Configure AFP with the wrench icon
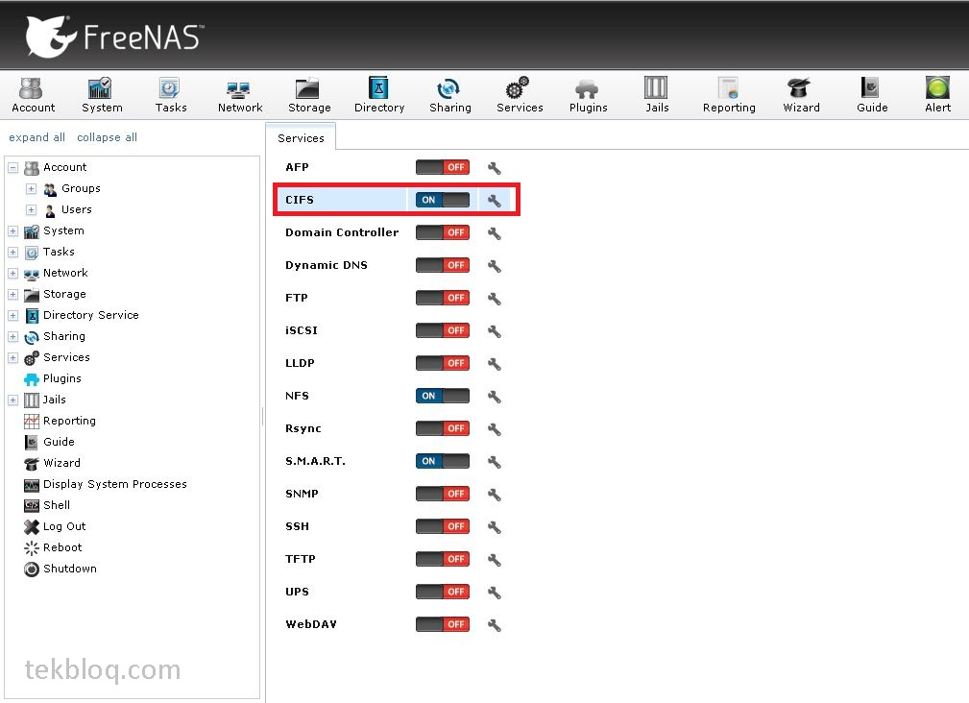Viewport: 969px width, 703px height. 494,167
